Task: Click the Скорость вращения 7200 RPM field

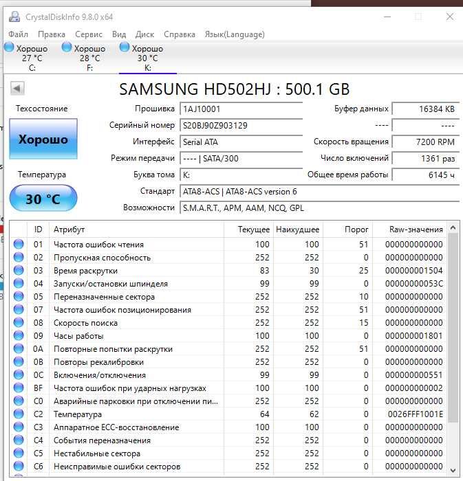Action: click(x=426, y=142)
